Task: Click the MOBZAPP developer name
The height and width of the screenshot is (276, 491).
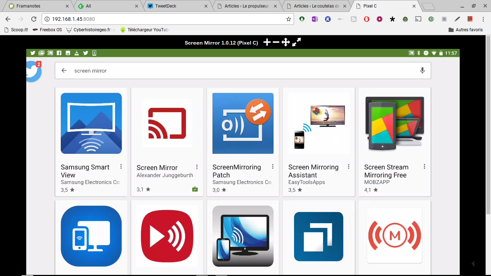Action: pyautogui.click(x=377, y=182)
